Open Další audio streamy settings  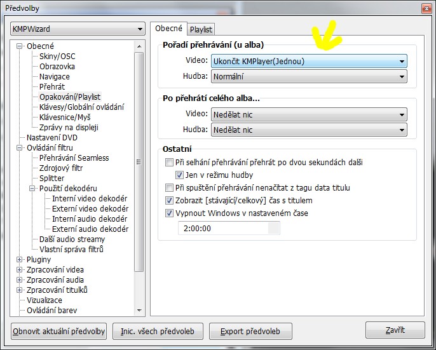pos(72,239)
